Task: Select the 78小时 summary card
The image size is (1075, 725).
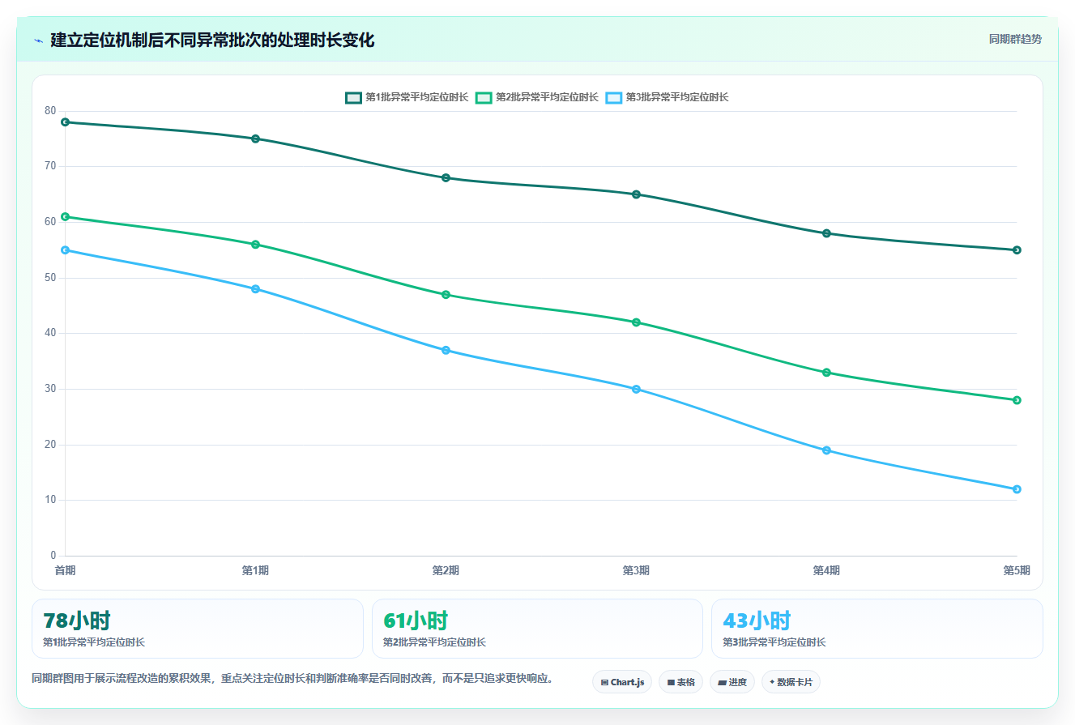Action: pos(198,629)
